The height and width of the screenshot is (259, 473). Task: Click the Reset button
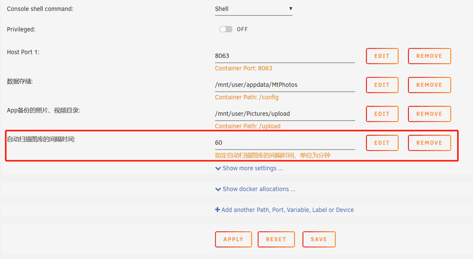click(276, 239)
